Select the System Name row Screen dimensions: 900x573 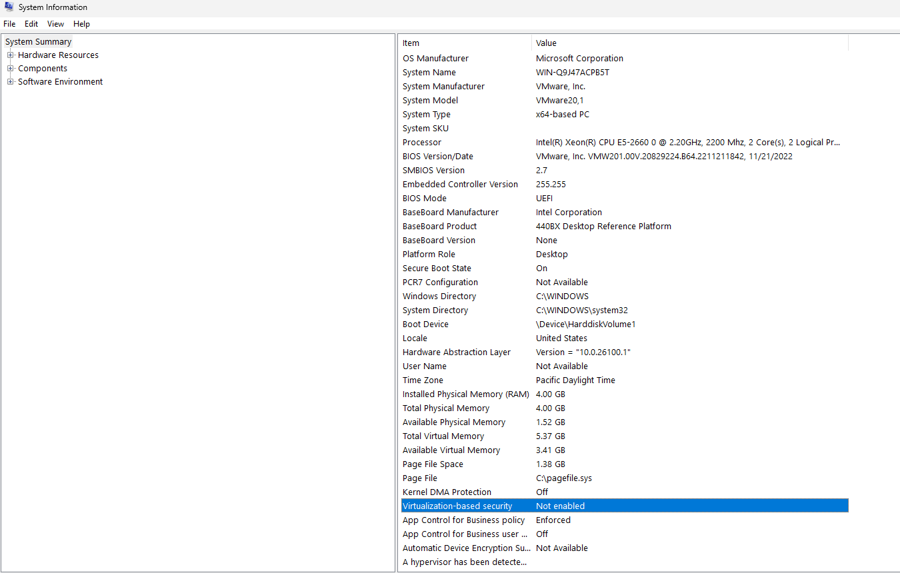click(625, 73)
